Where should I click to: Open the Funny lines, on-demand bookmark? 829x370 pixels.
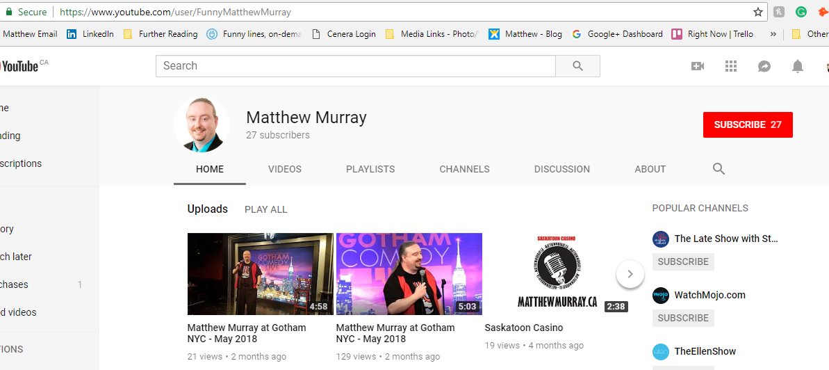coord(254,34)
